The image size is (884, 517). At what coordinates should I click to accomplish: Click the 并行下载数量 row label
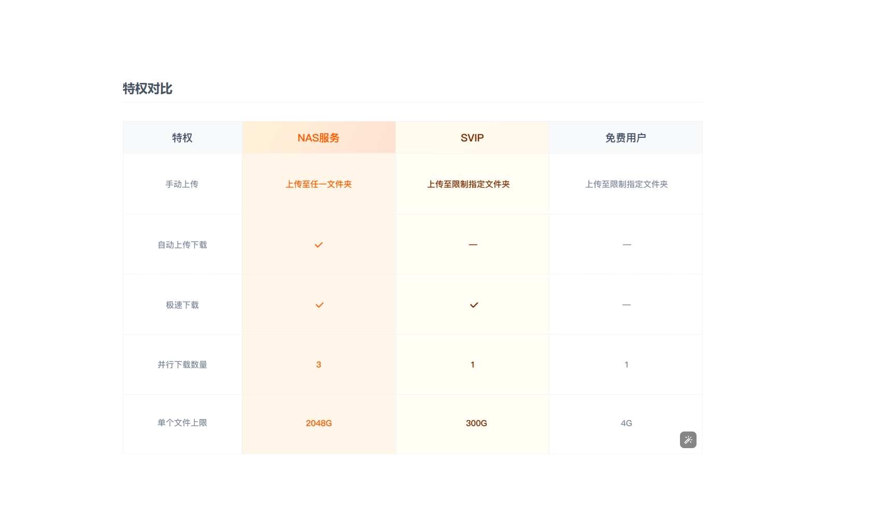tap(182, 365)
